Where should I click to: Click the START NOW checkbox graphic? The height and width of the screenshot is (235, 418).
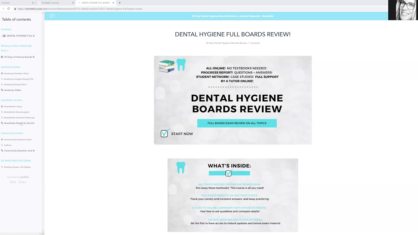point(165,133)
